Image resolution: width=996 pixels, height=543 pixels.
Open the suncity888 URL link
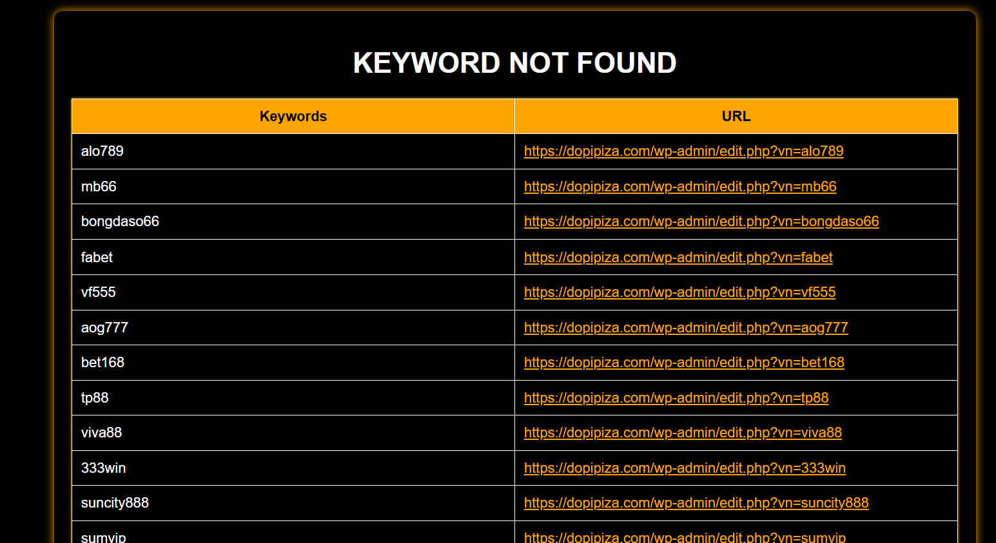tap(696, 503)
